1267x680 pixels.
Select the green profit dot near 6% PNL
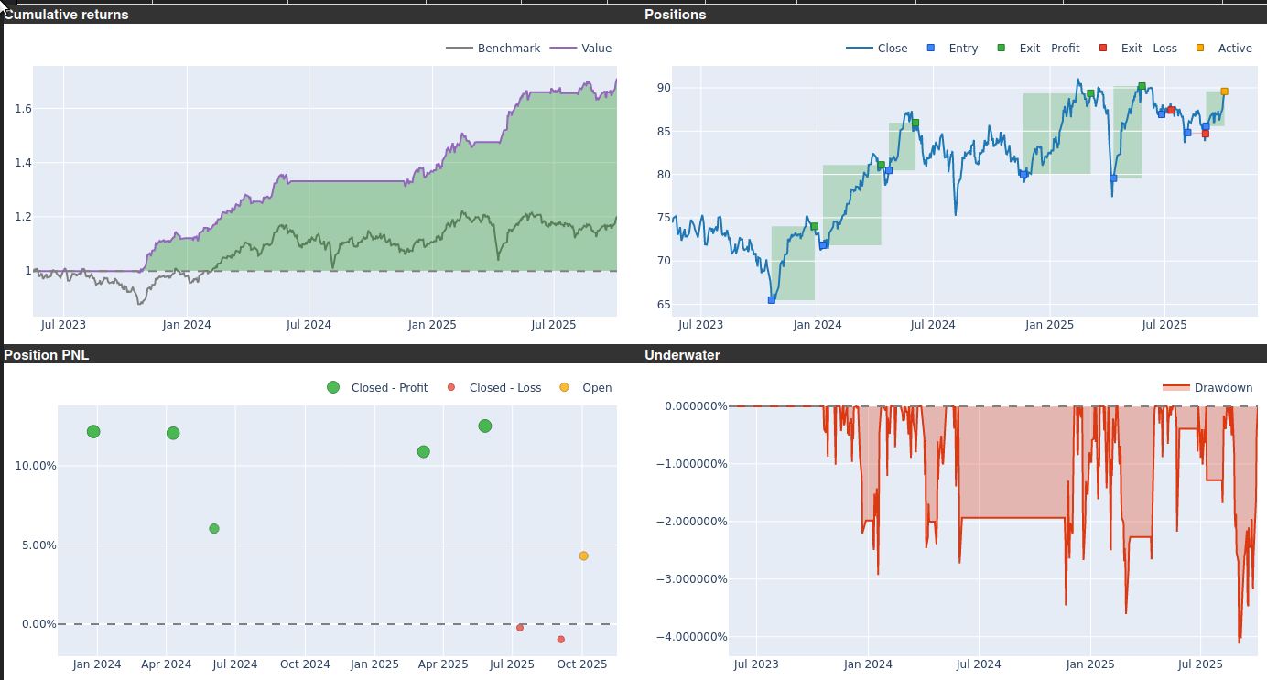tap(214, 529)
